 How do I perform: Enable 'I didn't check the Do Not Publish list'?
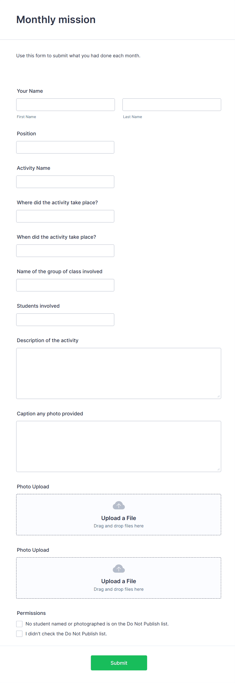coord(19,634)
